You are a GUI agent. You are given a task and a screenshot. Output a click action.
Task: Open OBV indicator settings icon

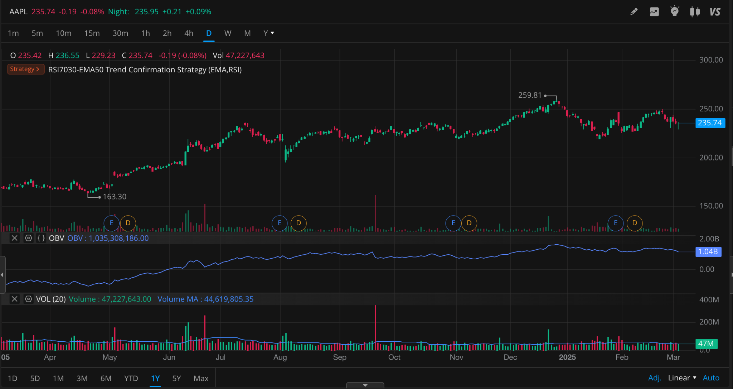pyautogui.click(x=29, y=238)
